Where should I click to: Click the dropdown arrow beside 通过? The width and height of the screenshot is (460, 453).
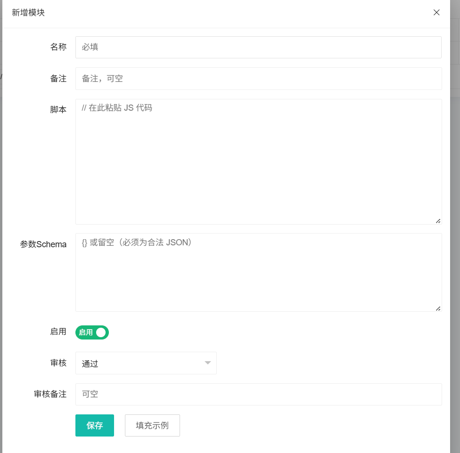click(x=207, y=363)
